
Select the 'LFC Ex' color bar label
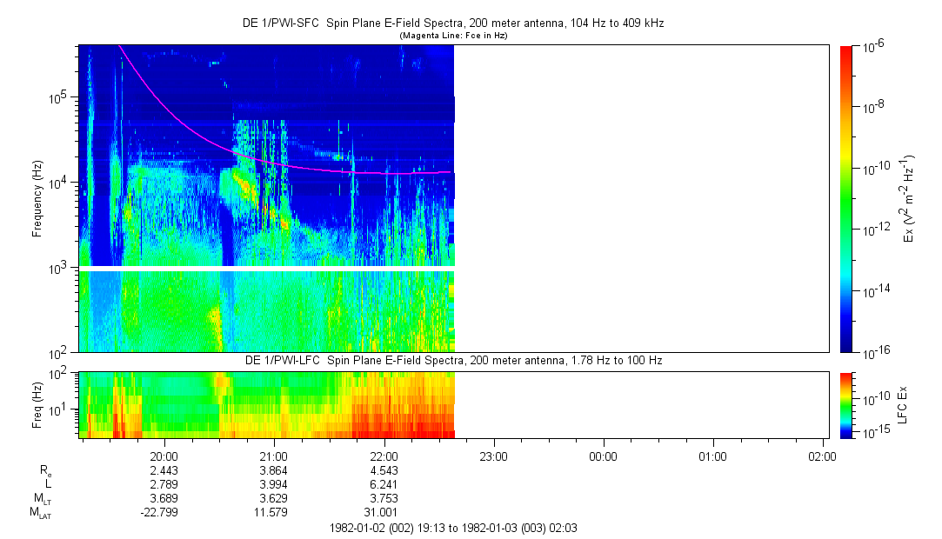pyautogui.click(x=904, y=404)
